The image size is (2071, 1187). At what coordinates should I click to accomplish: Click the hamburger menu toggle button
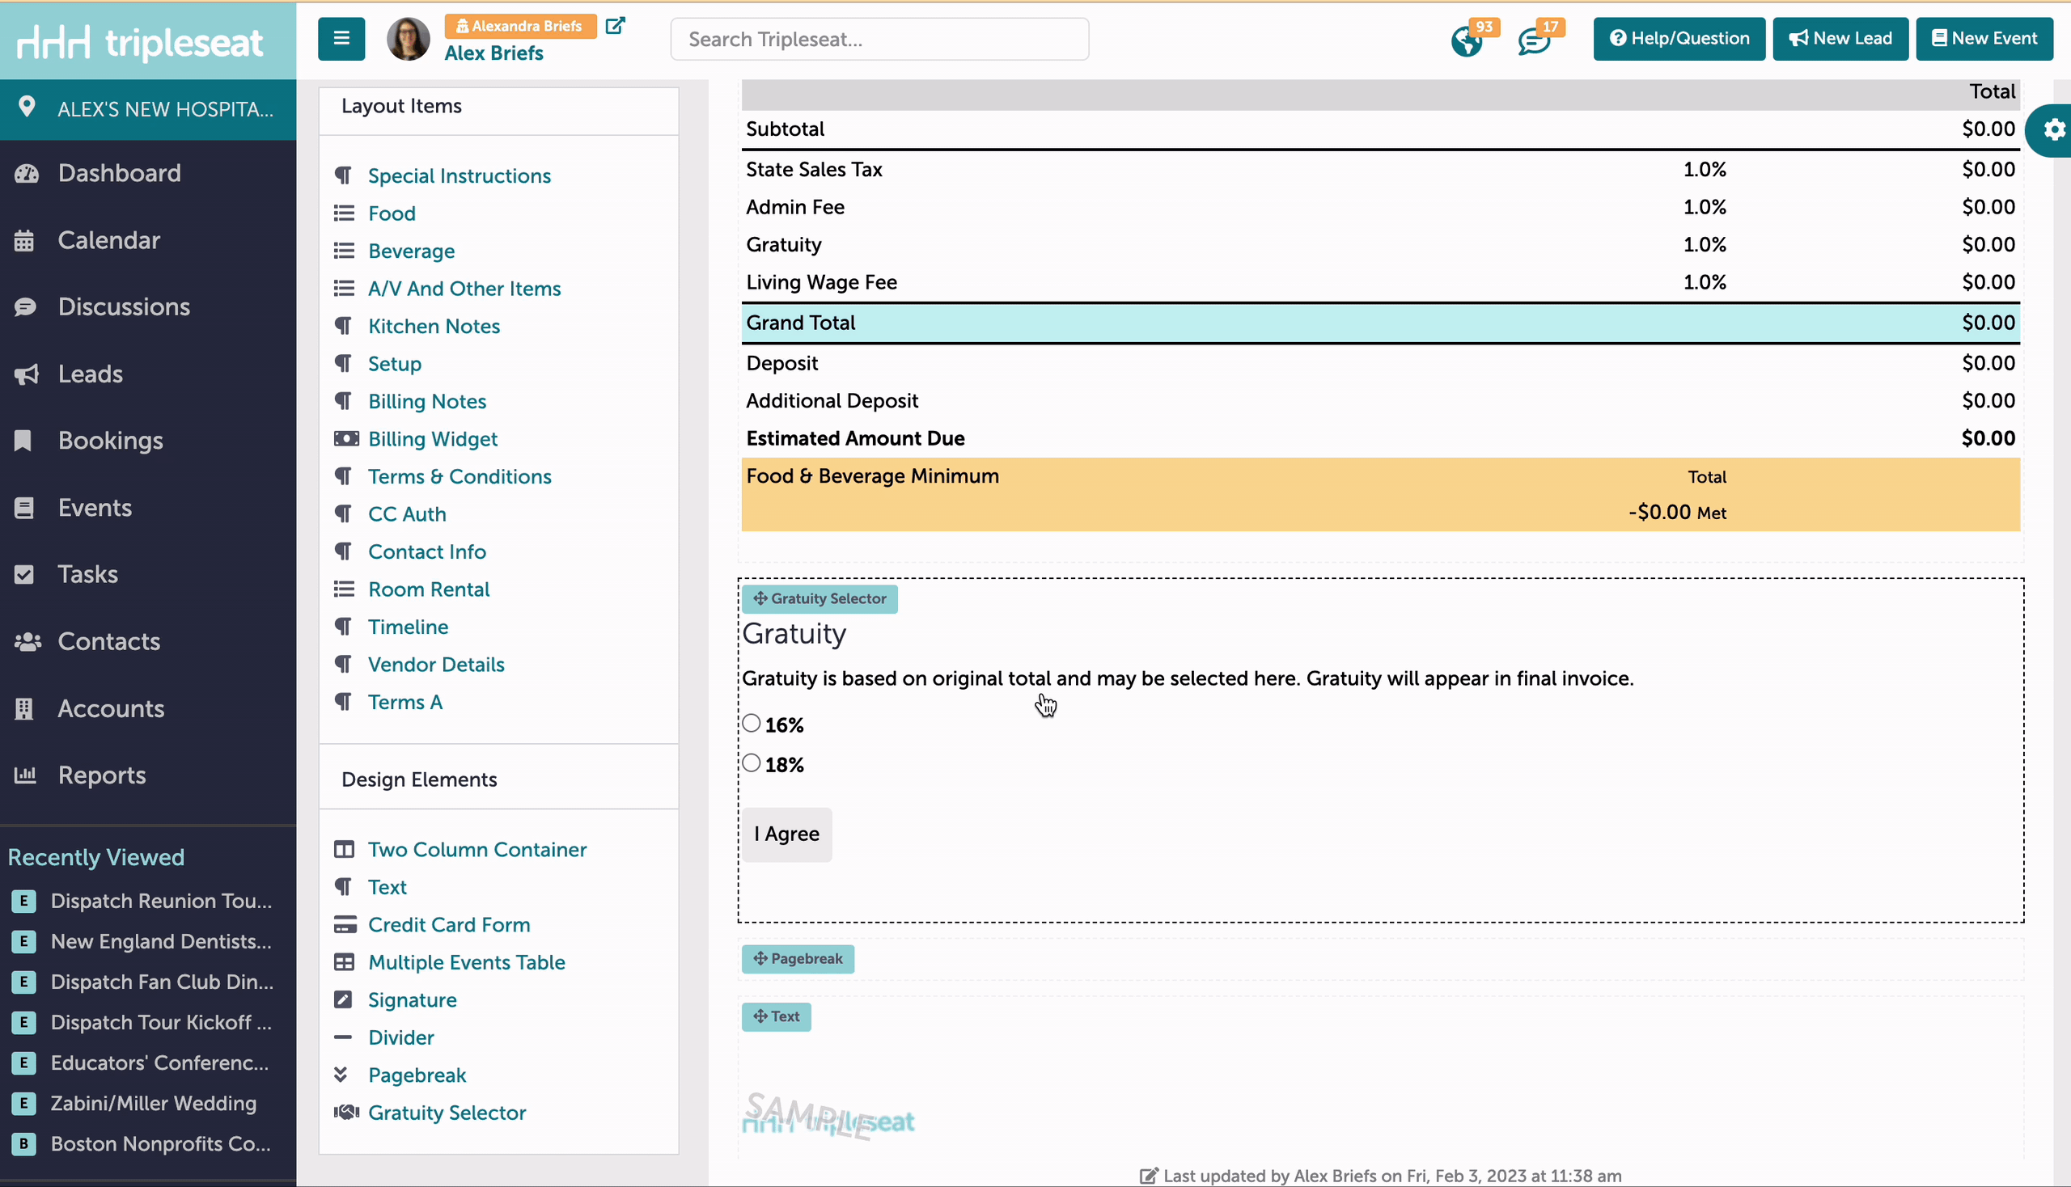[341, 38]
